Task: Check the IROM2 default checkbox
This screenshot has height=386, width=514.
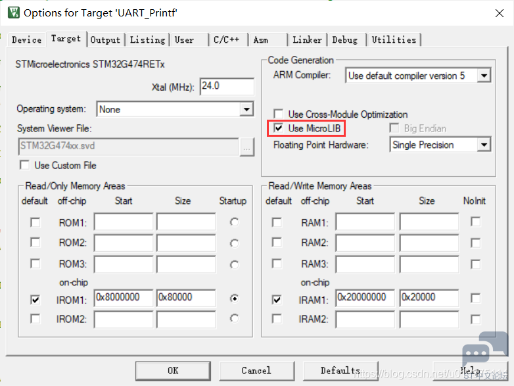Action: [35, 319]
